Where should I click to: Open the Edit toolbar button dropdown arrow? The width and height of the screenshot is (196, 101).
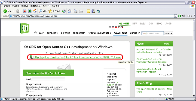(x=85, y=11)
